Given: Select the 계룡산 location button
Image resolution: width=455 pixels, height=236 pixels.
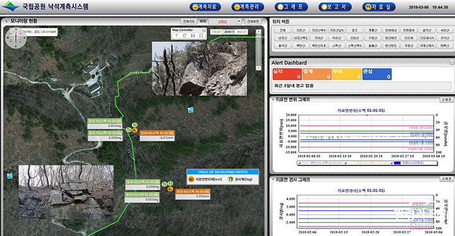Looking at the screenshot, I should [372, 30].
